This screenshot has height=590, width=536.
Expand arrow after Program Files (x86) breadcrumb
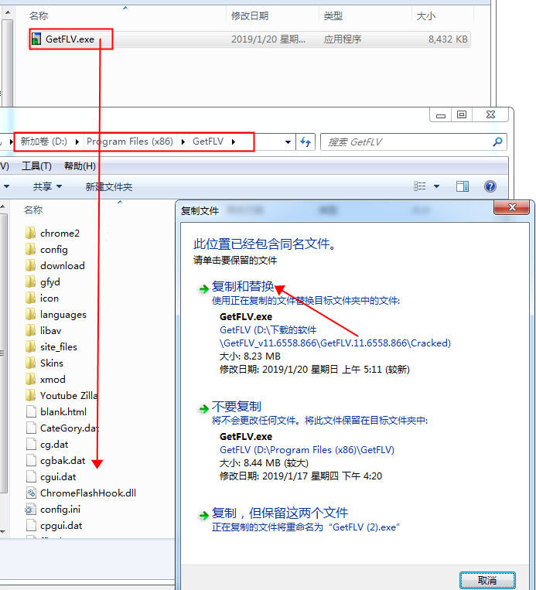(183, 142)
